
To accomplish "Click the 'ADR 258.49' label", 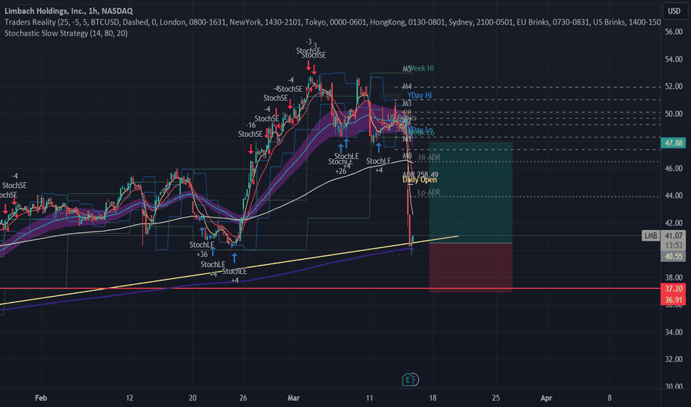I will pos(420,175).
